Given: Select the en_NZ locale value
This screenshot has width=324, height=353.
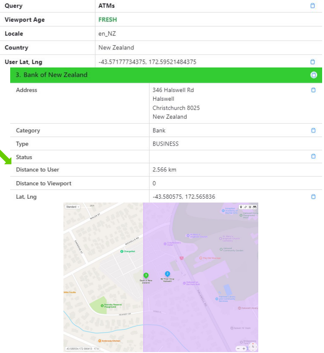Looking at the screenshot, I should coord(107,34).
